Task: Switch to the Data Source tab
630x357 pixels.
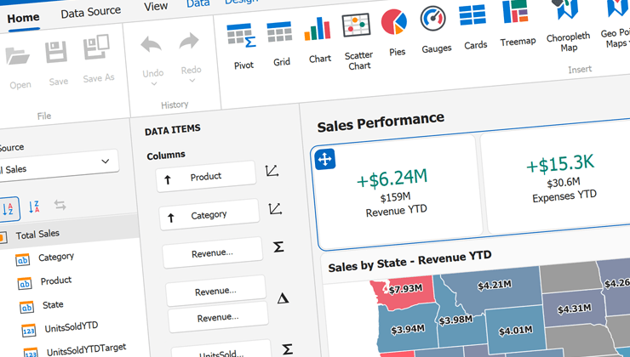Action: point(90,13)
